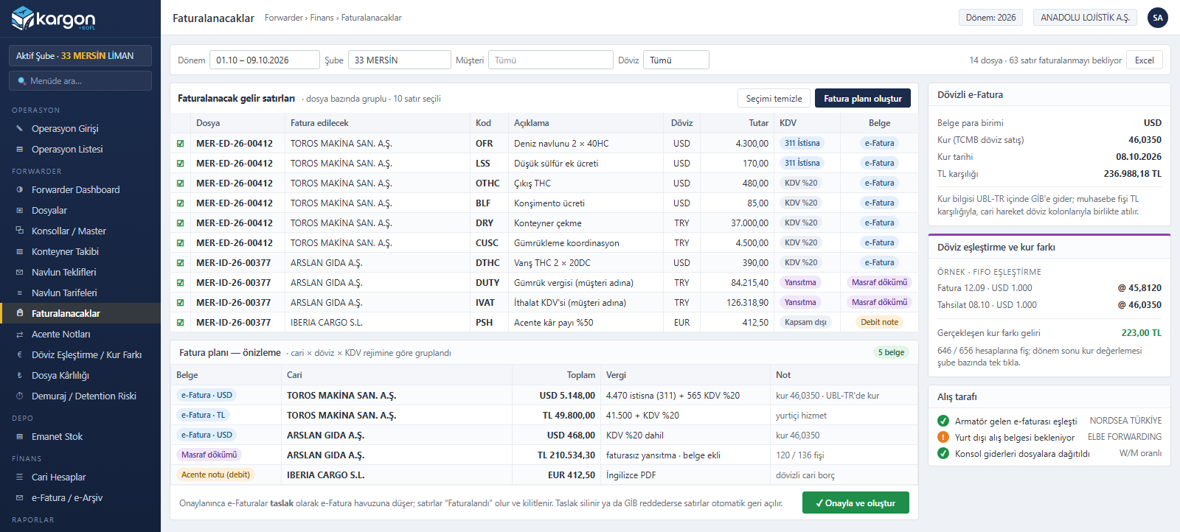Open the Şube 33 MERSİN filter
Viewport: 1180px width, 532px height.
[400, 60]
